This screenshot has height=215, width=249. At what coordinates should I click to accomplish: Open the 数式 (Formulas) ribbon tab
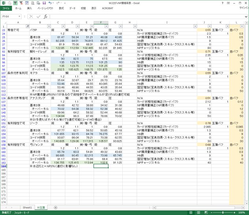tap(61, 8)
